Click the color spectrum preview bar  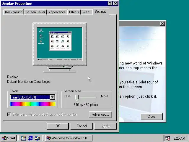click(x=32, y=104)
